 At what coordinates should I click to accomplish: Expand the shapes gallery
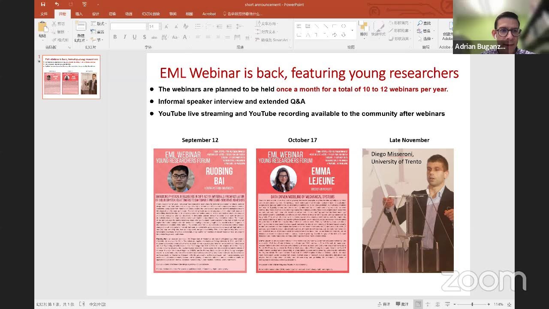pos(352,30)
